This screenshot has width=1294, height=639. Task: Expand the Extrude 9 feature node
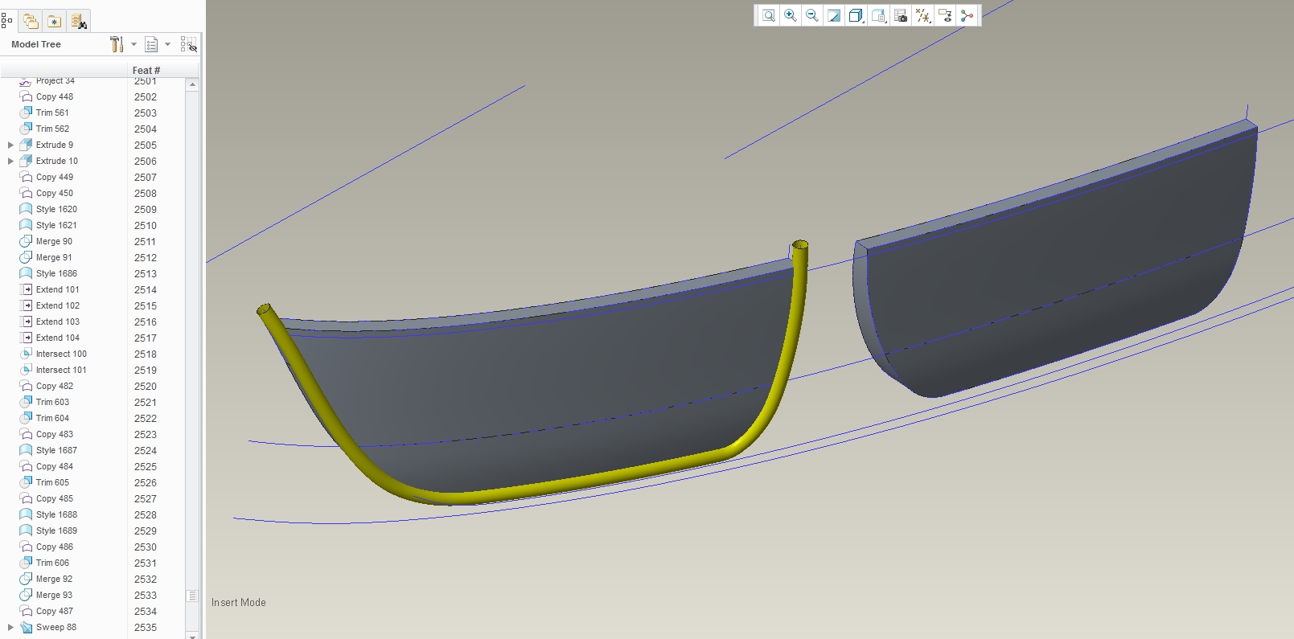[x=10, y=145]
